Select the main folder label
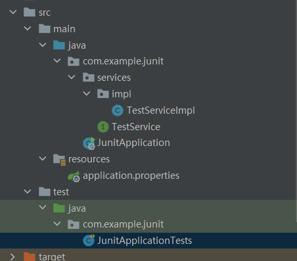Screen dimensions: 297x261 [64, 29]
